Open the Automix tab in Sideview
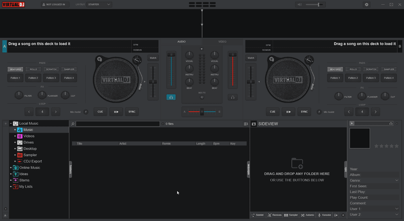This screenshot has width=404, height=221. 308,215
